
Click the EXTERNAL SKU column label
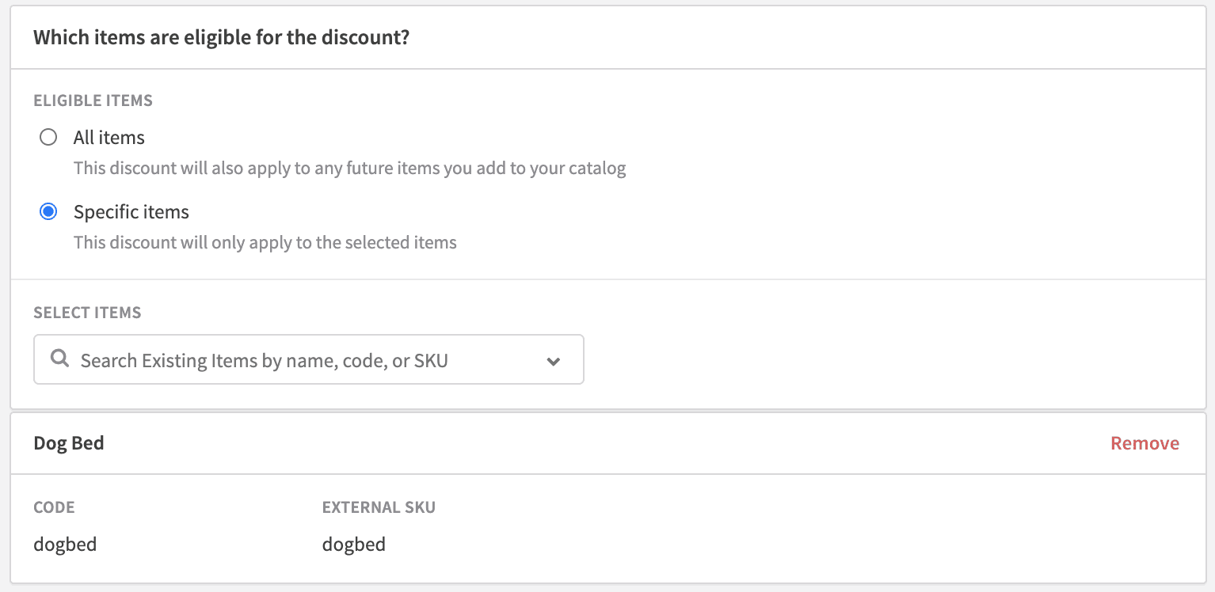379,507
